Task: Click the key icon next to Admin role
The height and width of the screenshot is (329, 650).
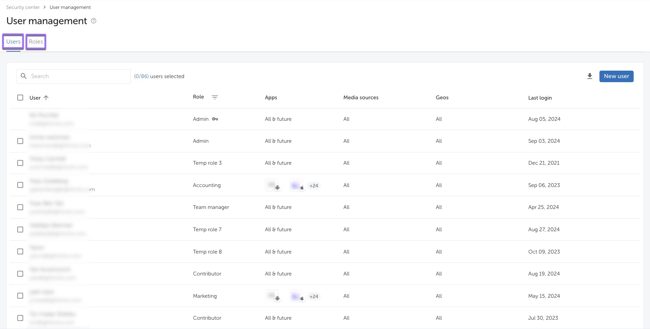Action: click(215, 119)
